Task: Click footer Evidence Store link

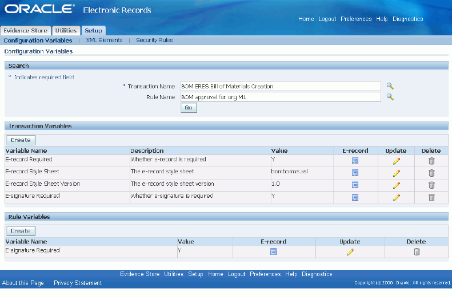Action: coord(140,274)
